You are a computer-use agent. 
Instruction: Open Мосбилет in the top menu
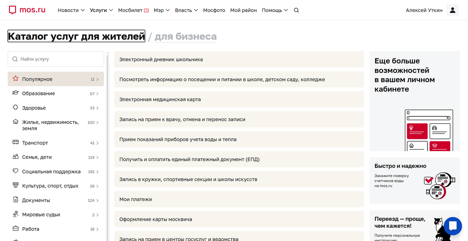(x=133, y=11)
